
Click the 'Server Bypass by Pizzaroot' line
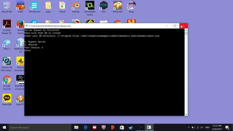coord(42,30)
